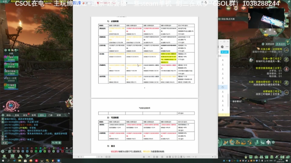Toggle the first gray channel filter dot

[x=10, y=151]
